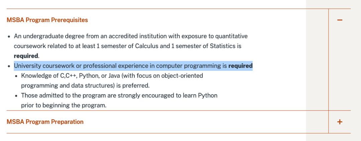
Task: Click 'prior to beginning the program' text
Action: point(64,106)
